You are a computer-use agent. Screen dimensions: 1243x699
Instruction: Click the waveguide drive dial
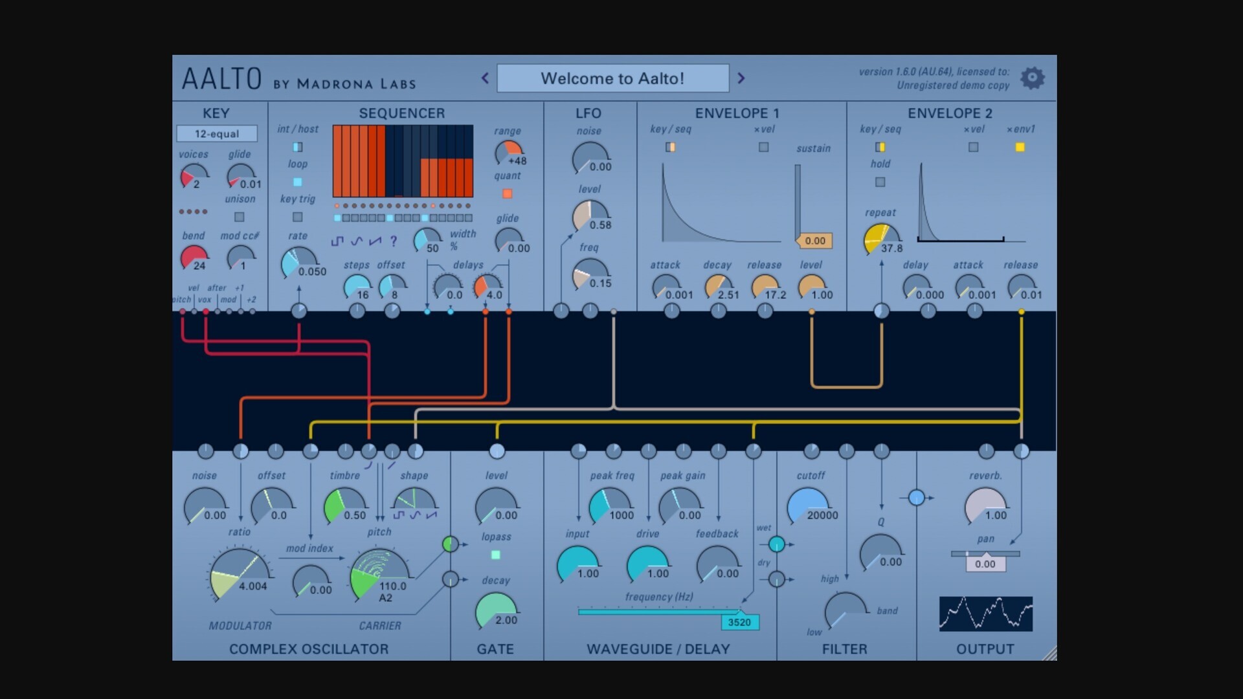647,564
